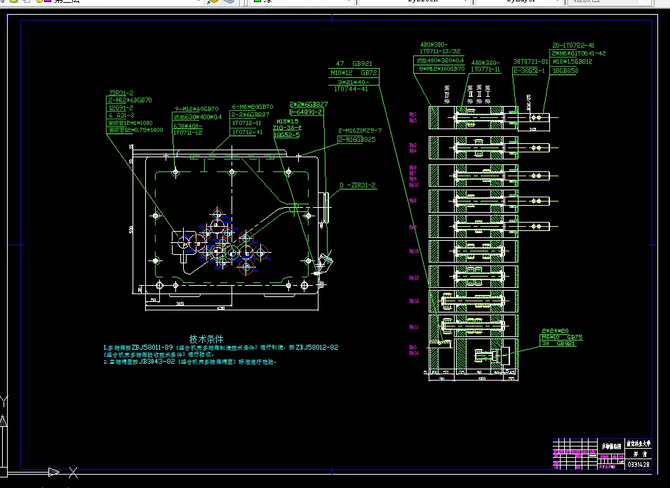Image resolution: width=670 pixels, height=488 pixels.
Task: Pick the 1T0711-12 part number
Action: tap(187, 133)
